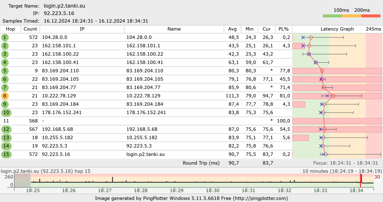Select the Name column header
The height and width of the screenshot is (202, 383).
(x=174, y=29)
